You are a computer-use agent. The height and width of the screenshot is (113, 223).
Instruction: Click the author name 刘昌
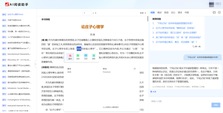pyautogui.click(x=92, y=34)
